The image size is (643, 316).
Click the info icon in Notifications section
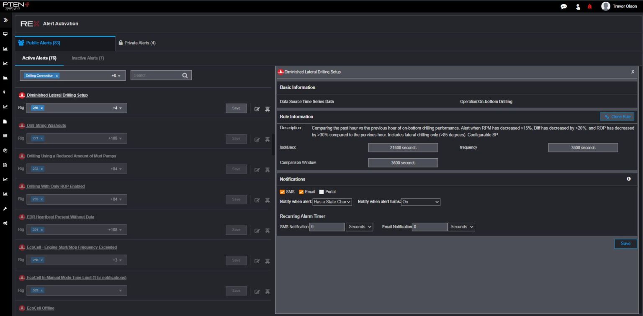click(x=628, y=179)
